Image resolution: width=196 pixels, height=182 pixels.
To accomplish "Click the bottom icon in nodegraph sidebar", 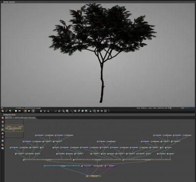I will [2, 148].
